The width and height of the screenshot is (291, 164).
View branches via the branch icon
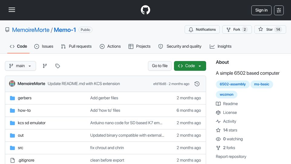pos(45,66)
